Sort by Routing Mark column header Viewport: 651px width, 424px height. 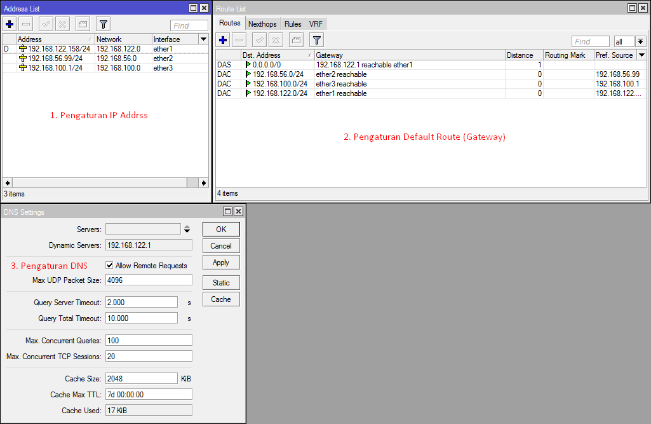[x=568, y=55]
